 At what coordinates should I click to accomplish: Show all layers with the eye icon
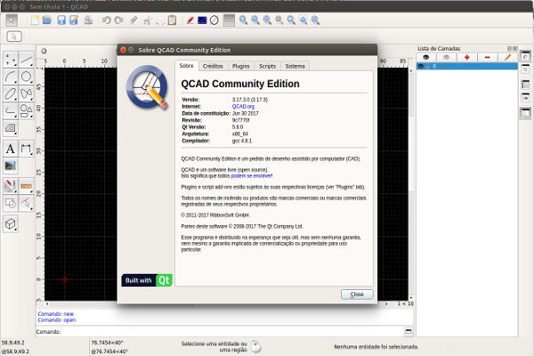426,57
